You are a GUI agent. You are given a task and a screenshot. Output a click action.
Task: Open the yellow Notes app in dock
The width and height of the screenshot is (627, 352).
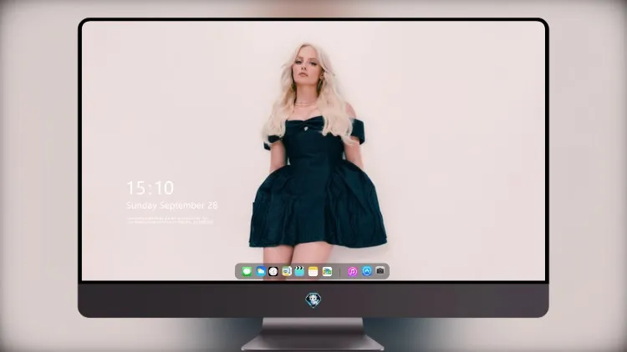pyautogui.click(x=313, y=271)
